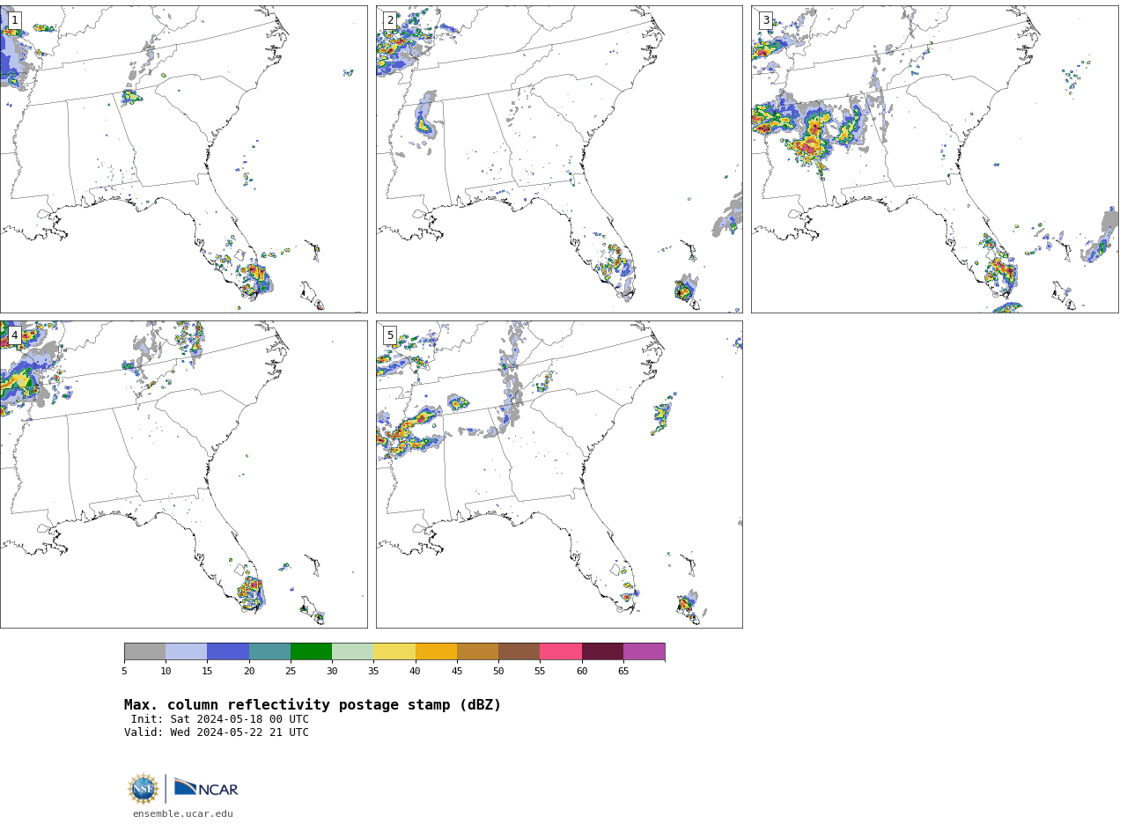This screenshot has width=1127, height=824.
Task: Click the blue 15-20 dBZ swatch
Action: point(228,651)
